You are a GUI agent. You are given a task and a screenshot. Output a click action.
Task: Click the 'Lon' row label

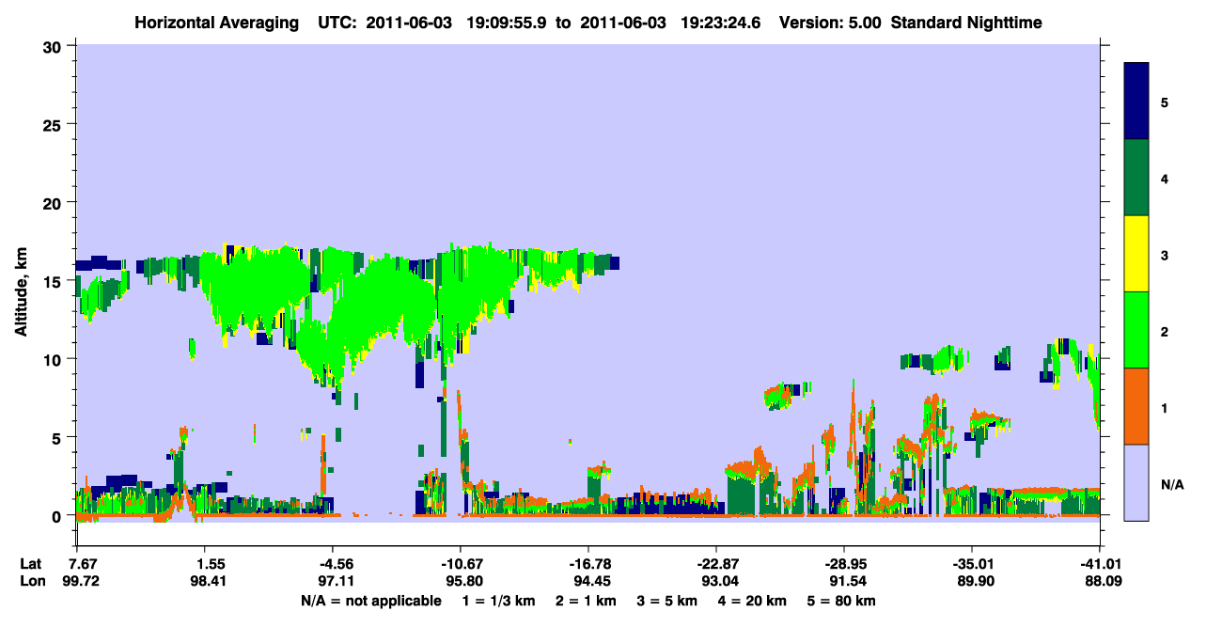[33, 582]
